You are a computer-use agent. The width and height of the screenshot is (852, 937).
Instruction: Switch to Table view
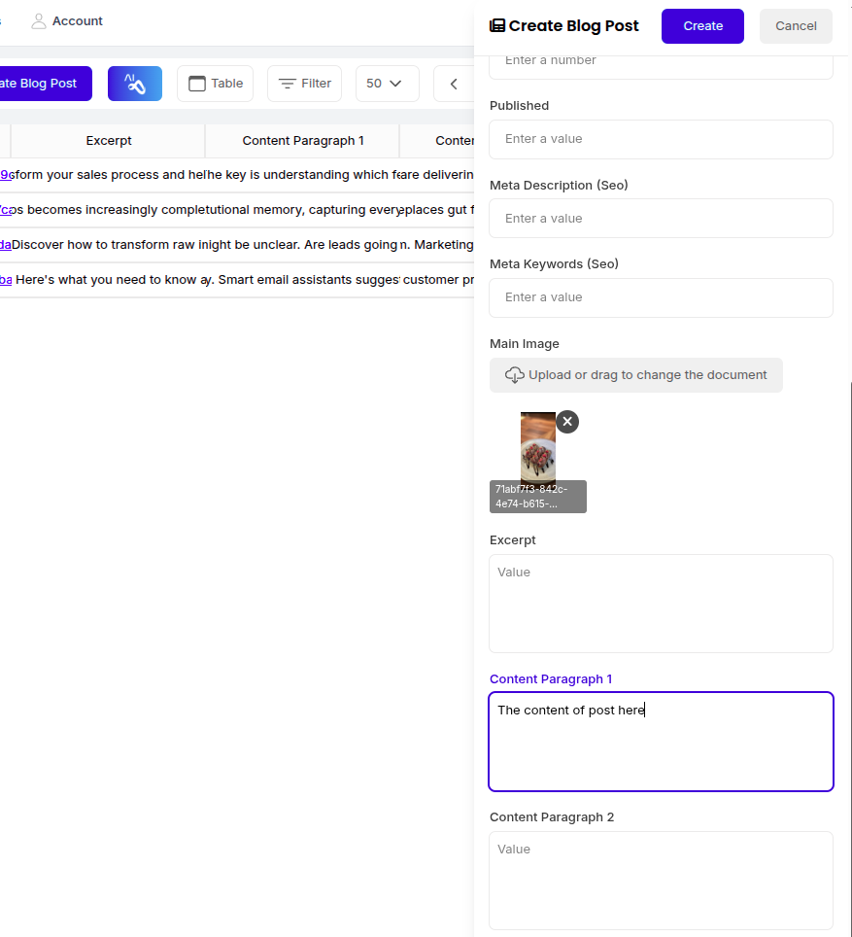[215, 84]
